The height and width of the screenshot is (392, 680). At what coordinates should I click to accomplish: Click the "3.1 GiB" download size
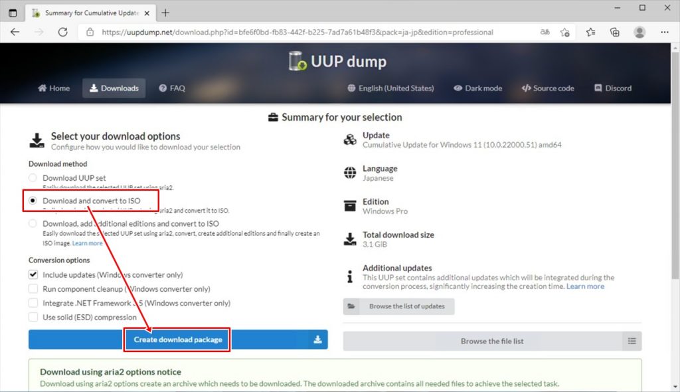tap(375, 245)
